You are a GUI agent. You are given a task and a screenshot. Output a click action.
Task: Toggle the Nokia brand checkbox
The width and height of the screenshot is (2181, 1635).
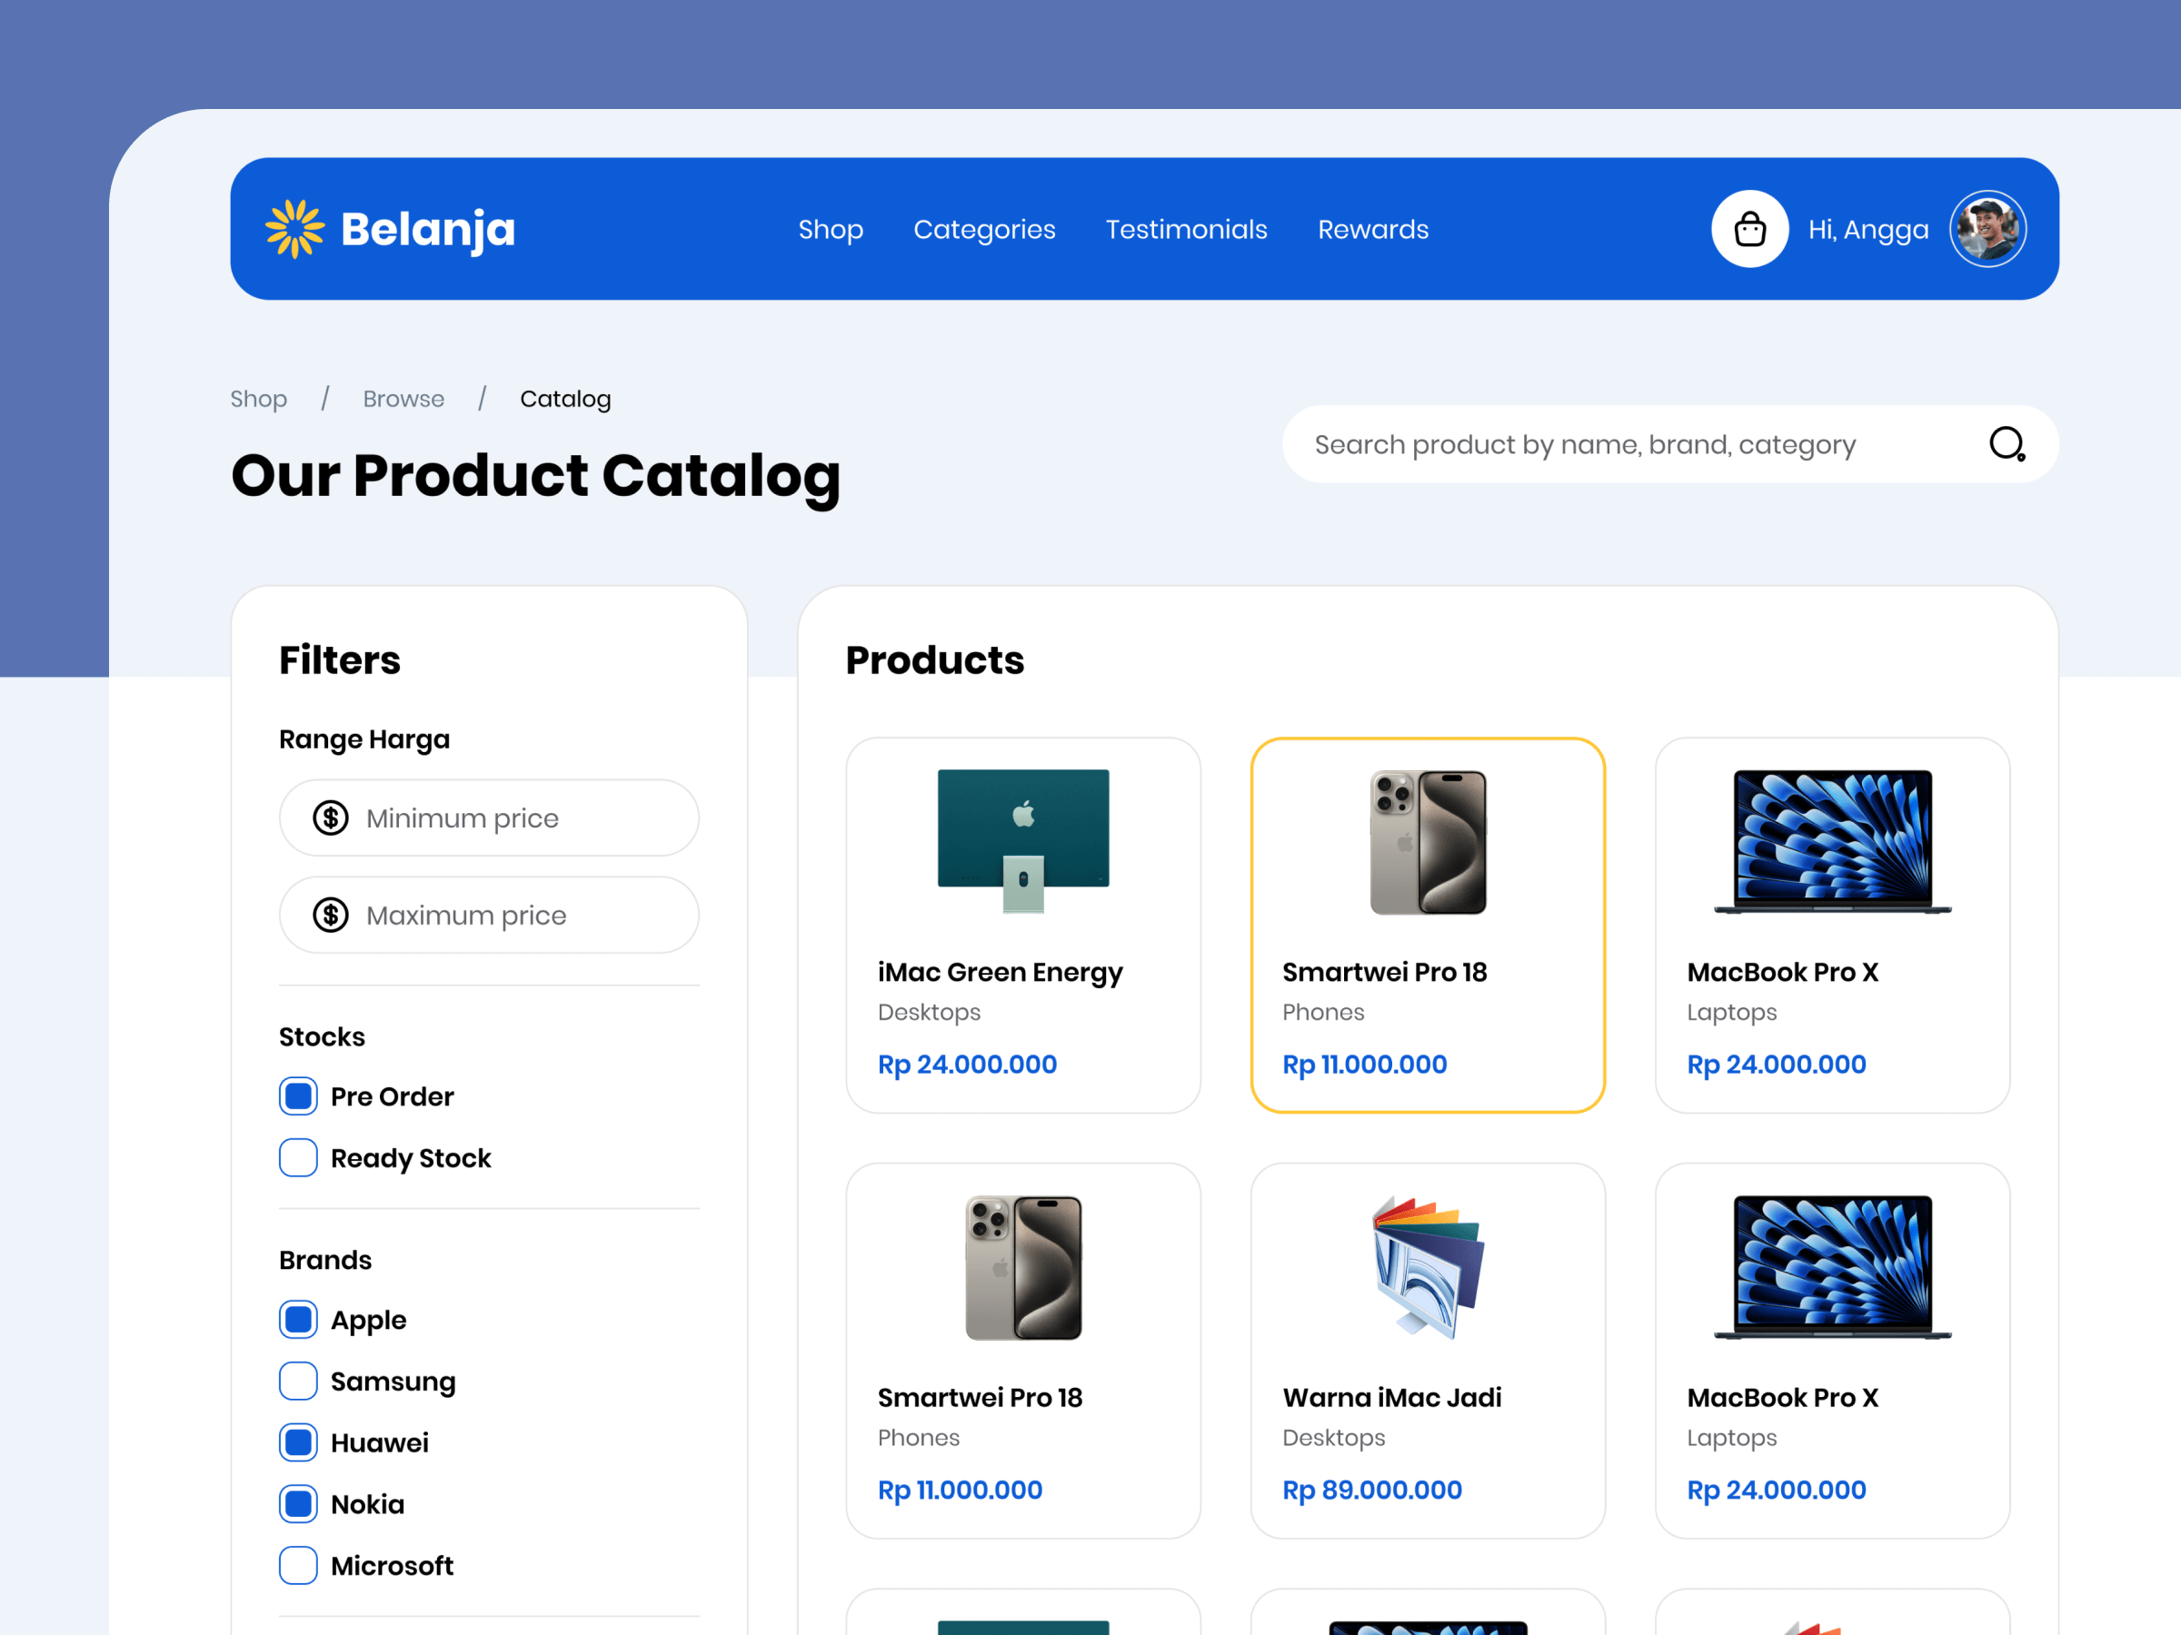tap(298, 1504)
